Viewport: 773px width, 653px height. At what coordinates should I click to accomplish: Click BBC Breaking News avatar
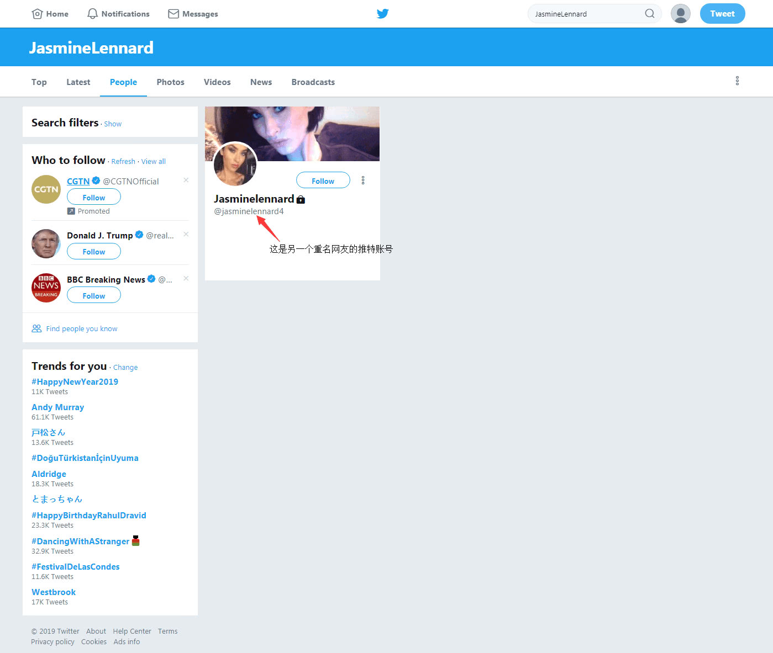[46, 288]
